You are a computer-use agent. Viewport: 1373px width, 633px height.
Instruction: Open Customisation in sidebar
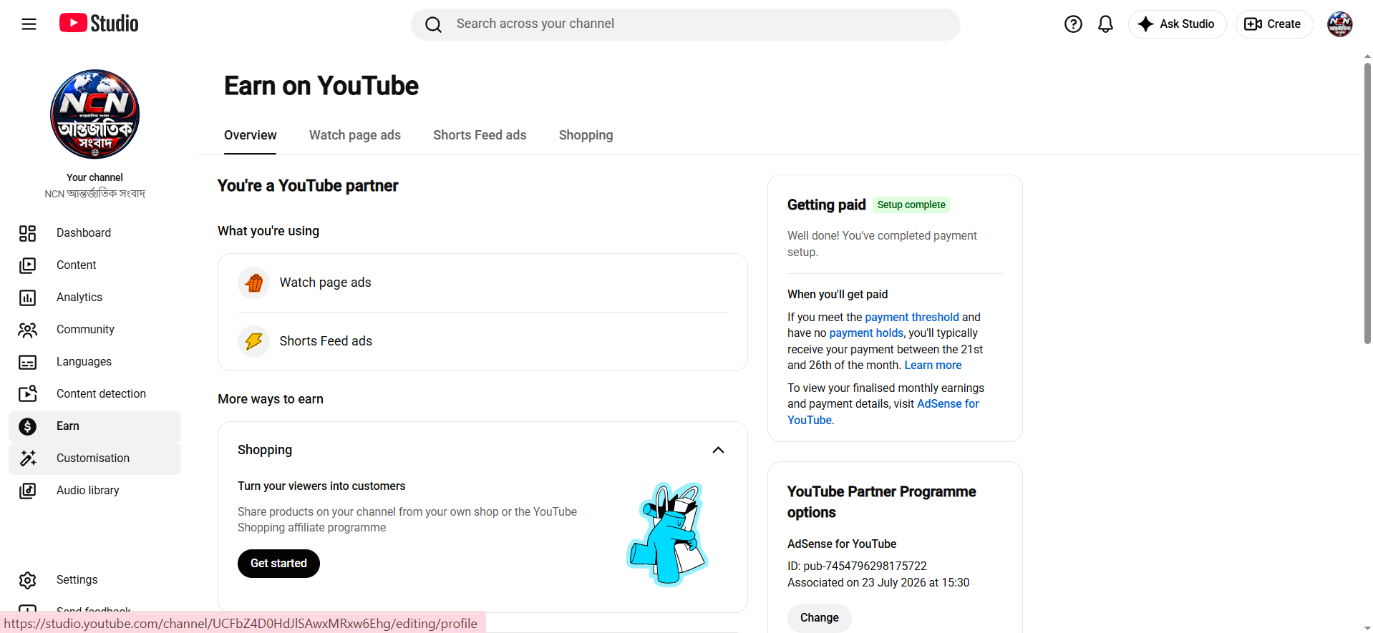(94, 458)
